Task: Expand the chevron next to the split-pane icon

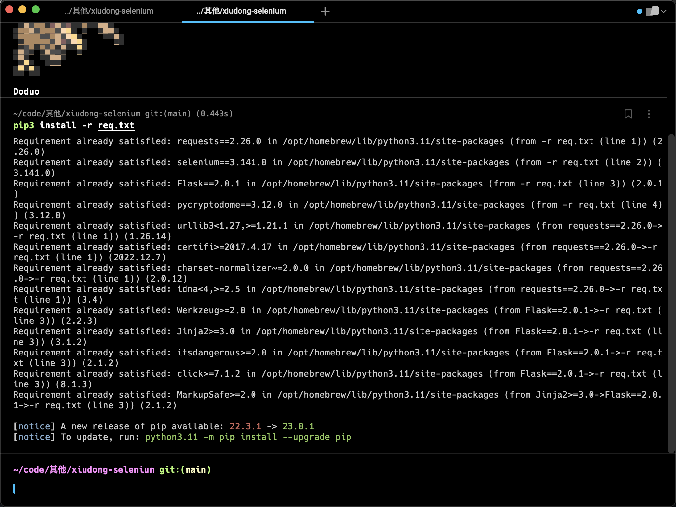Action: [664, 11]
